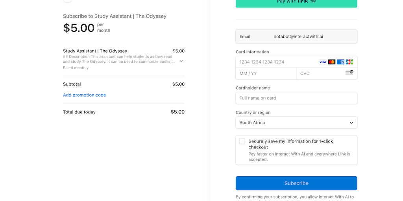Click the American Express card icon
This screenshot has width=403, height=201.
pos(340,62)
